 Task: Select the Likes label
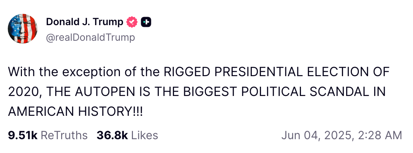point(144,135)
